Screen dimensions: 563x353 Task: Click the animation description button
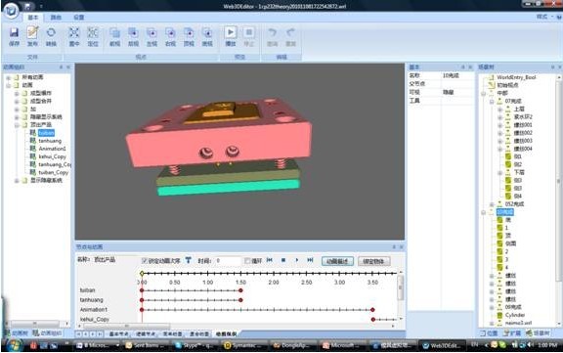[337, 261]
